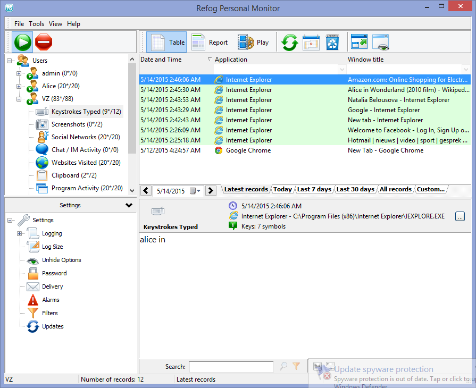Refresh the records with green arrows icon
This screenshot has height=388, width=476.
point(290,42)
